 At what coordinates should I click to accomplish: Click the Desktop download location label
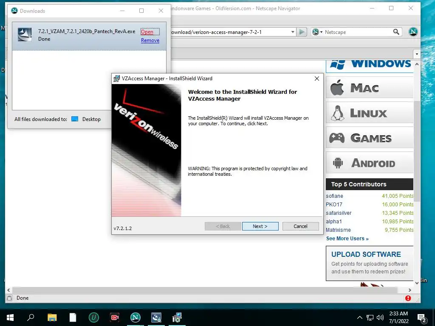click(x=91, y=119)
